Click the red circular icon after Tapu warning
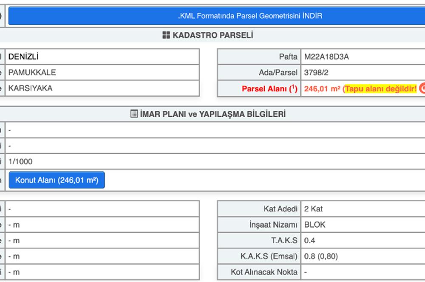Image resolution: width=425 pixels, height=282 pixels. 422,88
